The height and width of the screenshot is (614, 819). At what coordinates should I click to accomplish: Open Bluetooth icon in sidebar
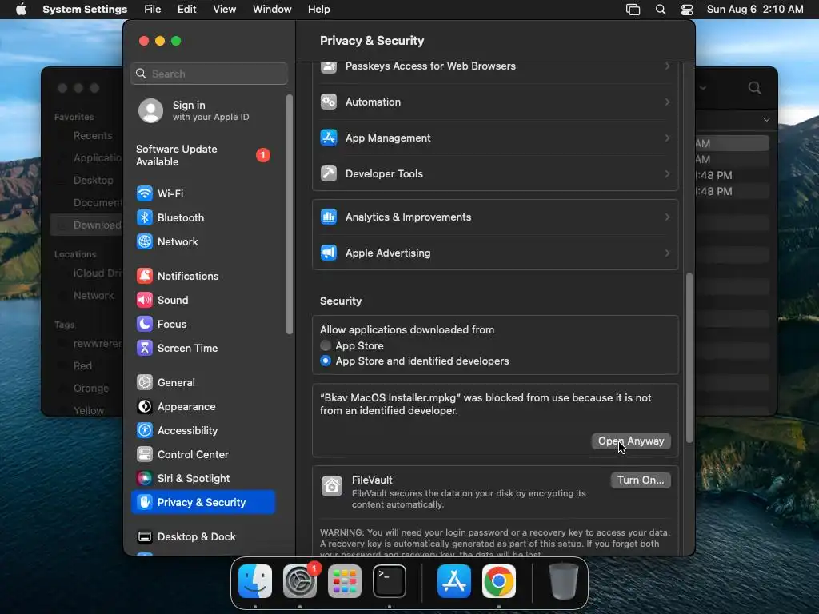click(x=145, y=217)
